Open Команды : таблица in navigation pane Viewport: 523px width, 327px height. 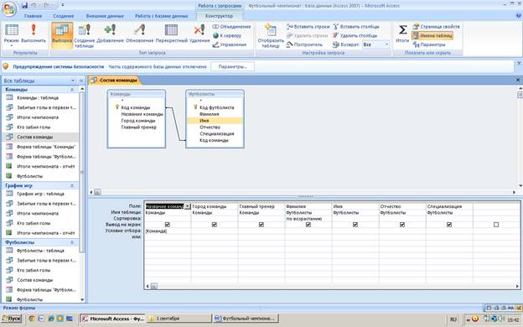click(38, 98)
